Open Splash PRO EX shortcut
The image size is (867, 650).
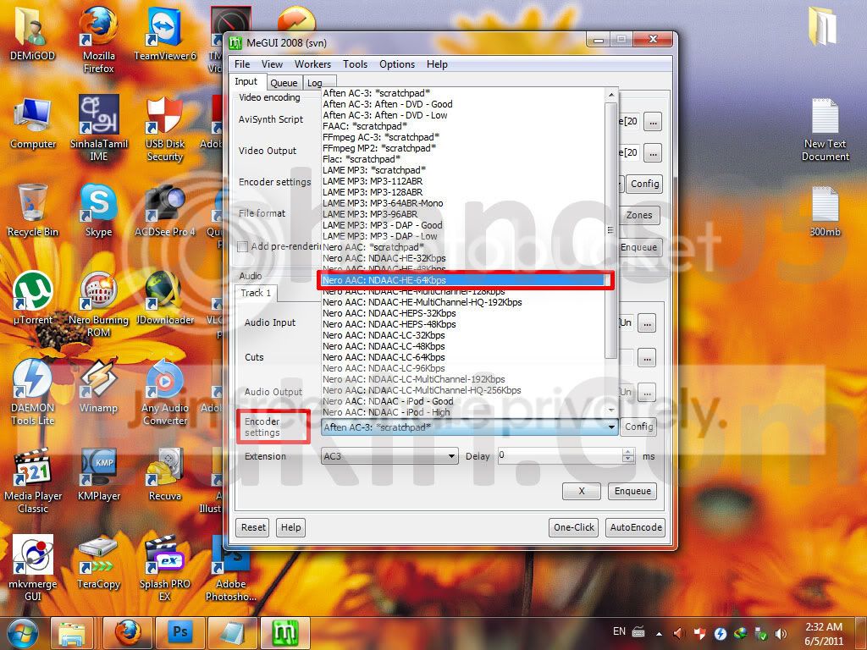pos(165,568)
